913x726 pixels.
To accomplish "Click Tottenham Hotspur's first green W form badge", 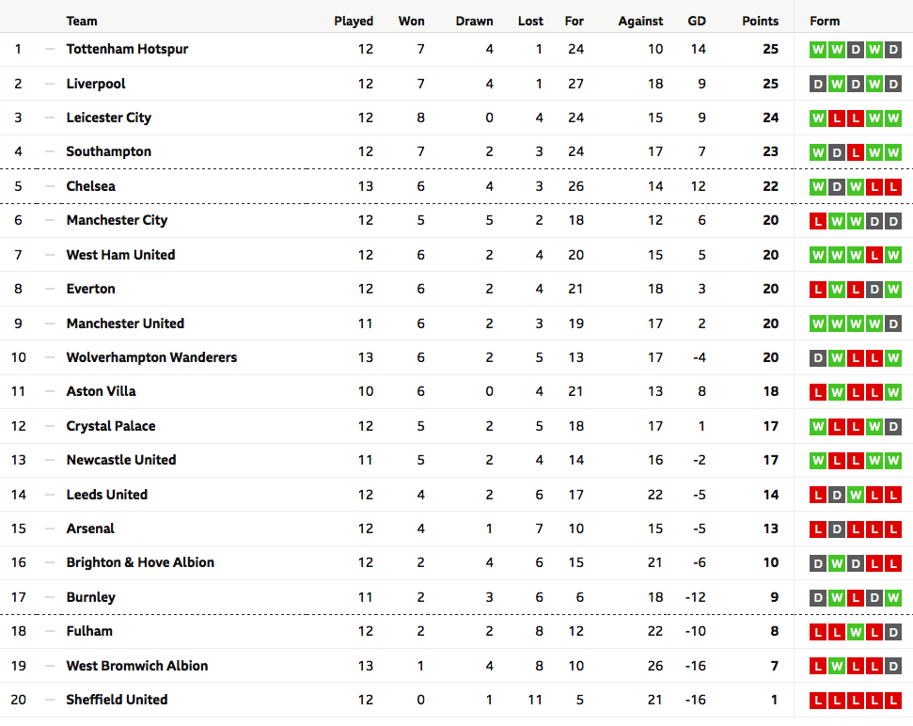I will coord(817,50).
